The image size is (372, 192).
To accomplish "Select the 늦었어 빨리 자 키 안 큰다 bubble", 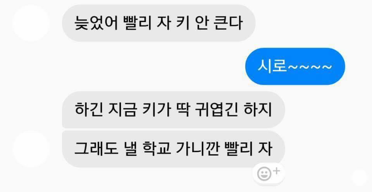I will pyautogui.click(x=159, y=23).
